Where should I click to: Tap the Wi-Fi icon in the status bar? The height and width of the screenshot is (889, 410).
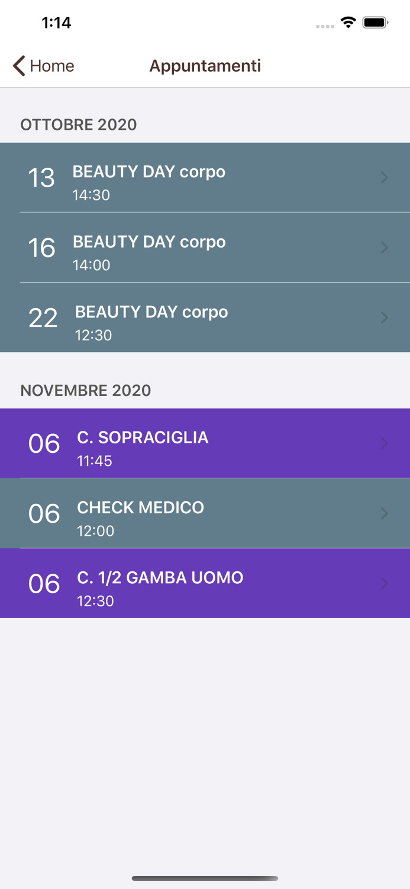tap(348, 22)
